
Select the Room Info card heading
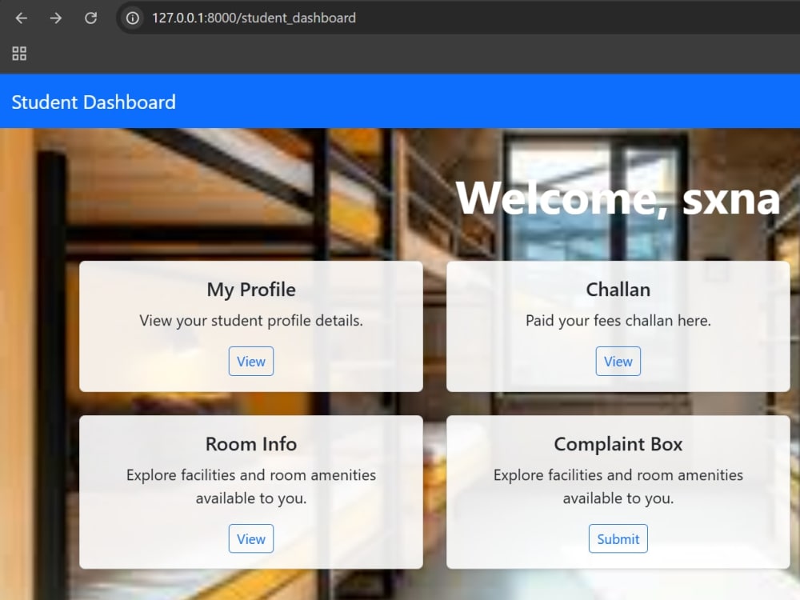coord(251,444)
